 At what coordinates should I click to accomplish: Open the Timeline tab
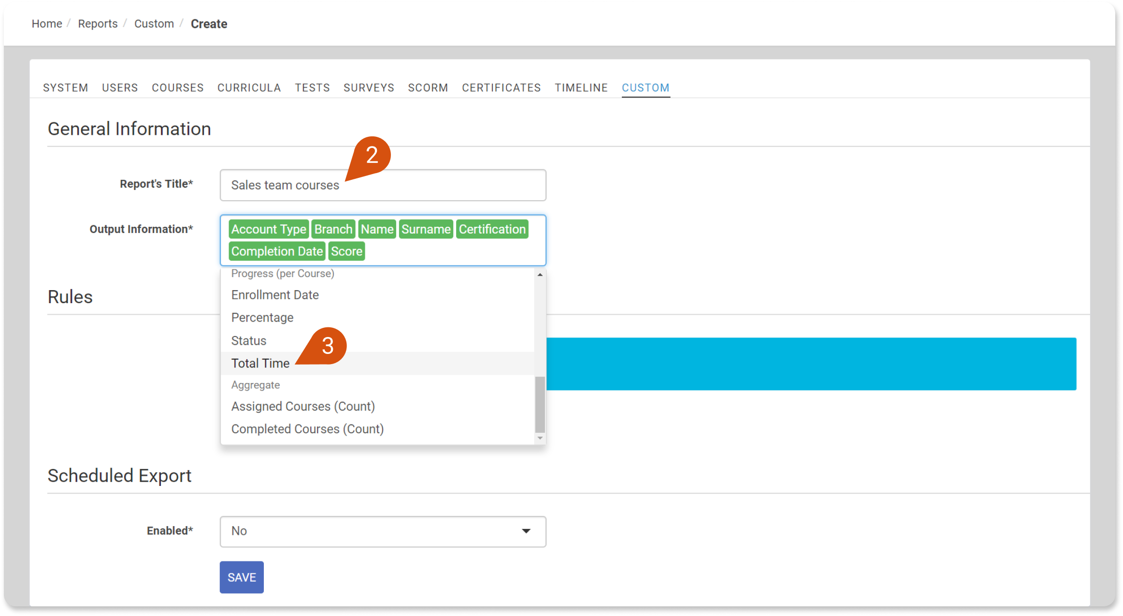581,88
